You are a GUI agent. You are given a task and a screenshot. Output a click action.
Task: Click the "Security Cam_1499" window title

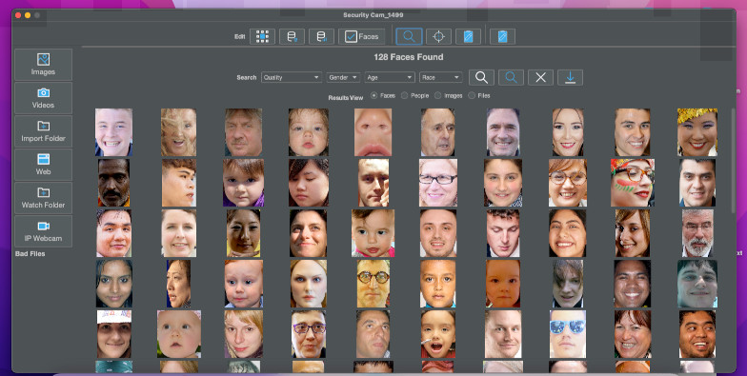[373, 15]
